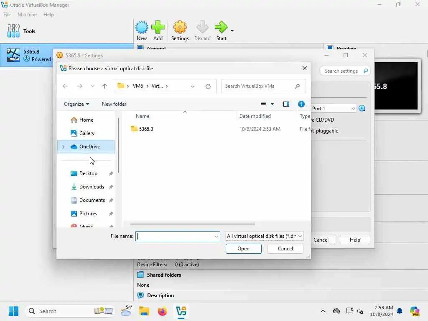Image resolution: width=428 pixels, height=321 pixels.
Task: Click the pin icon next to Desktop
Action: (x=111, y=173)
